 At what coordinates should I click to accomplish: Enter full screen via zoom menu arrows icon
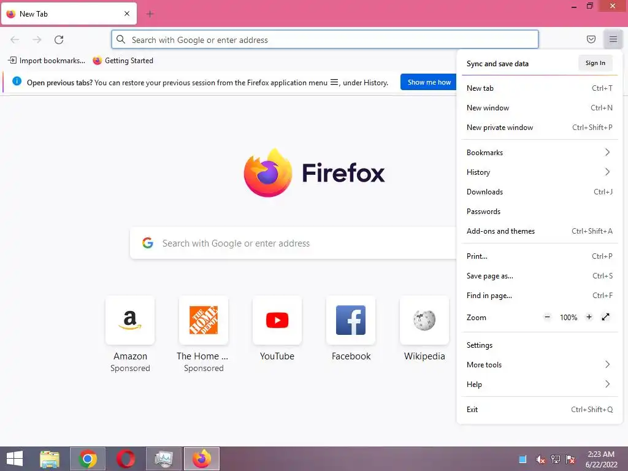(x=605, y=317)
